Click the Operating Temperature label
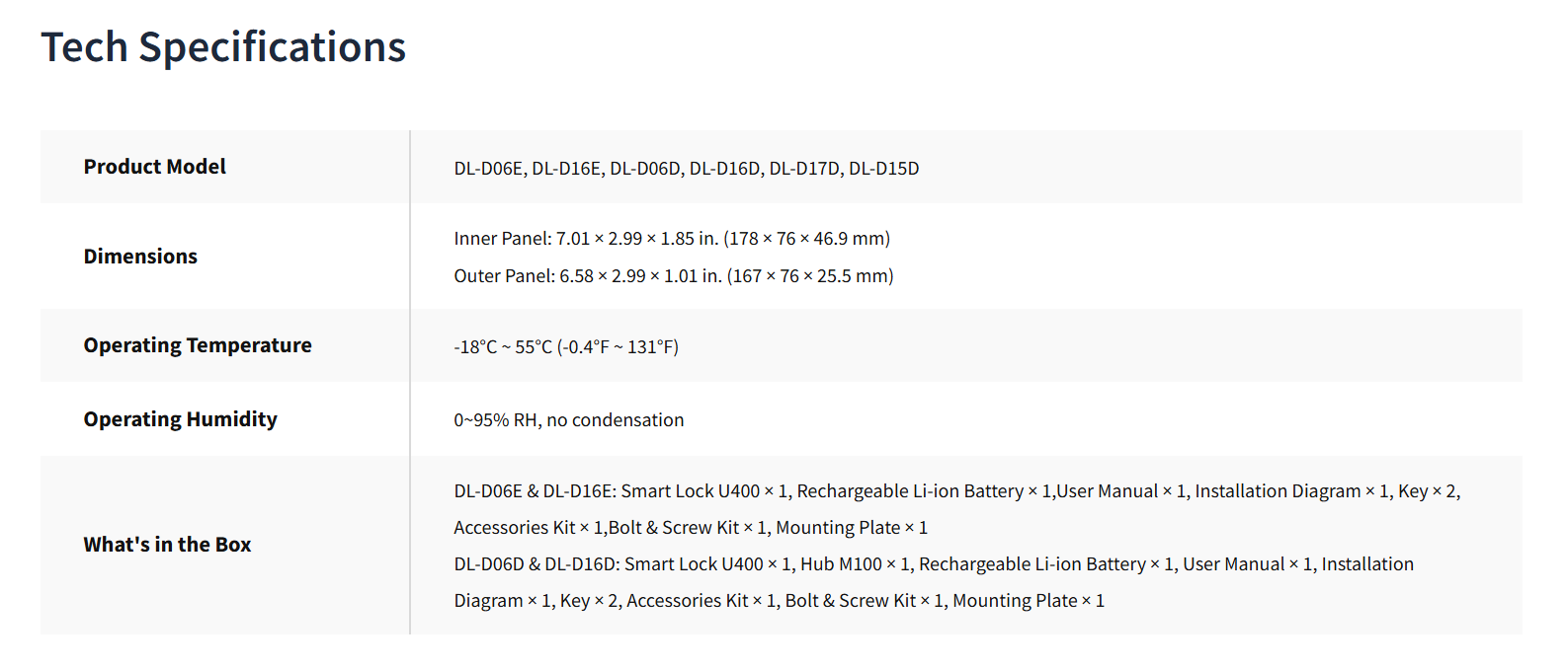 198,345
